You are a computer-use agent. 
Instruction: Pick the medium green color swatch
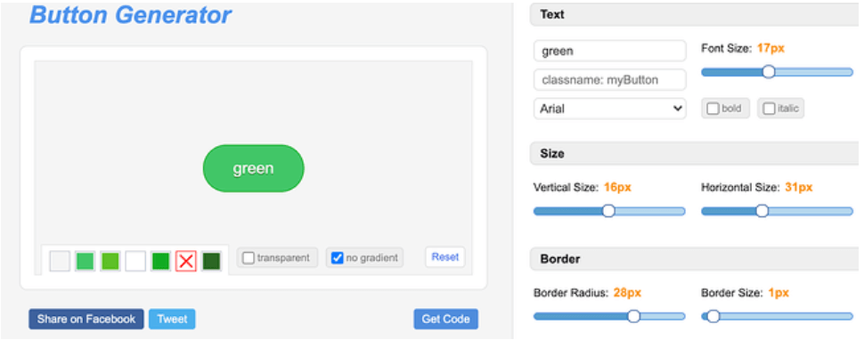85,261
